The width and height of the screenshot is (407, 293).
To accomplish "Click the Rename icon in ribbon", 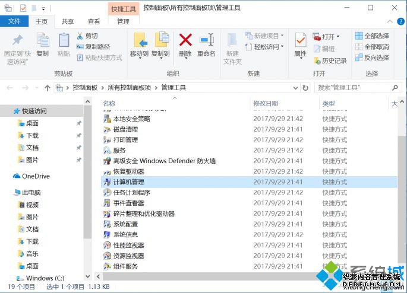I will 207,40.
